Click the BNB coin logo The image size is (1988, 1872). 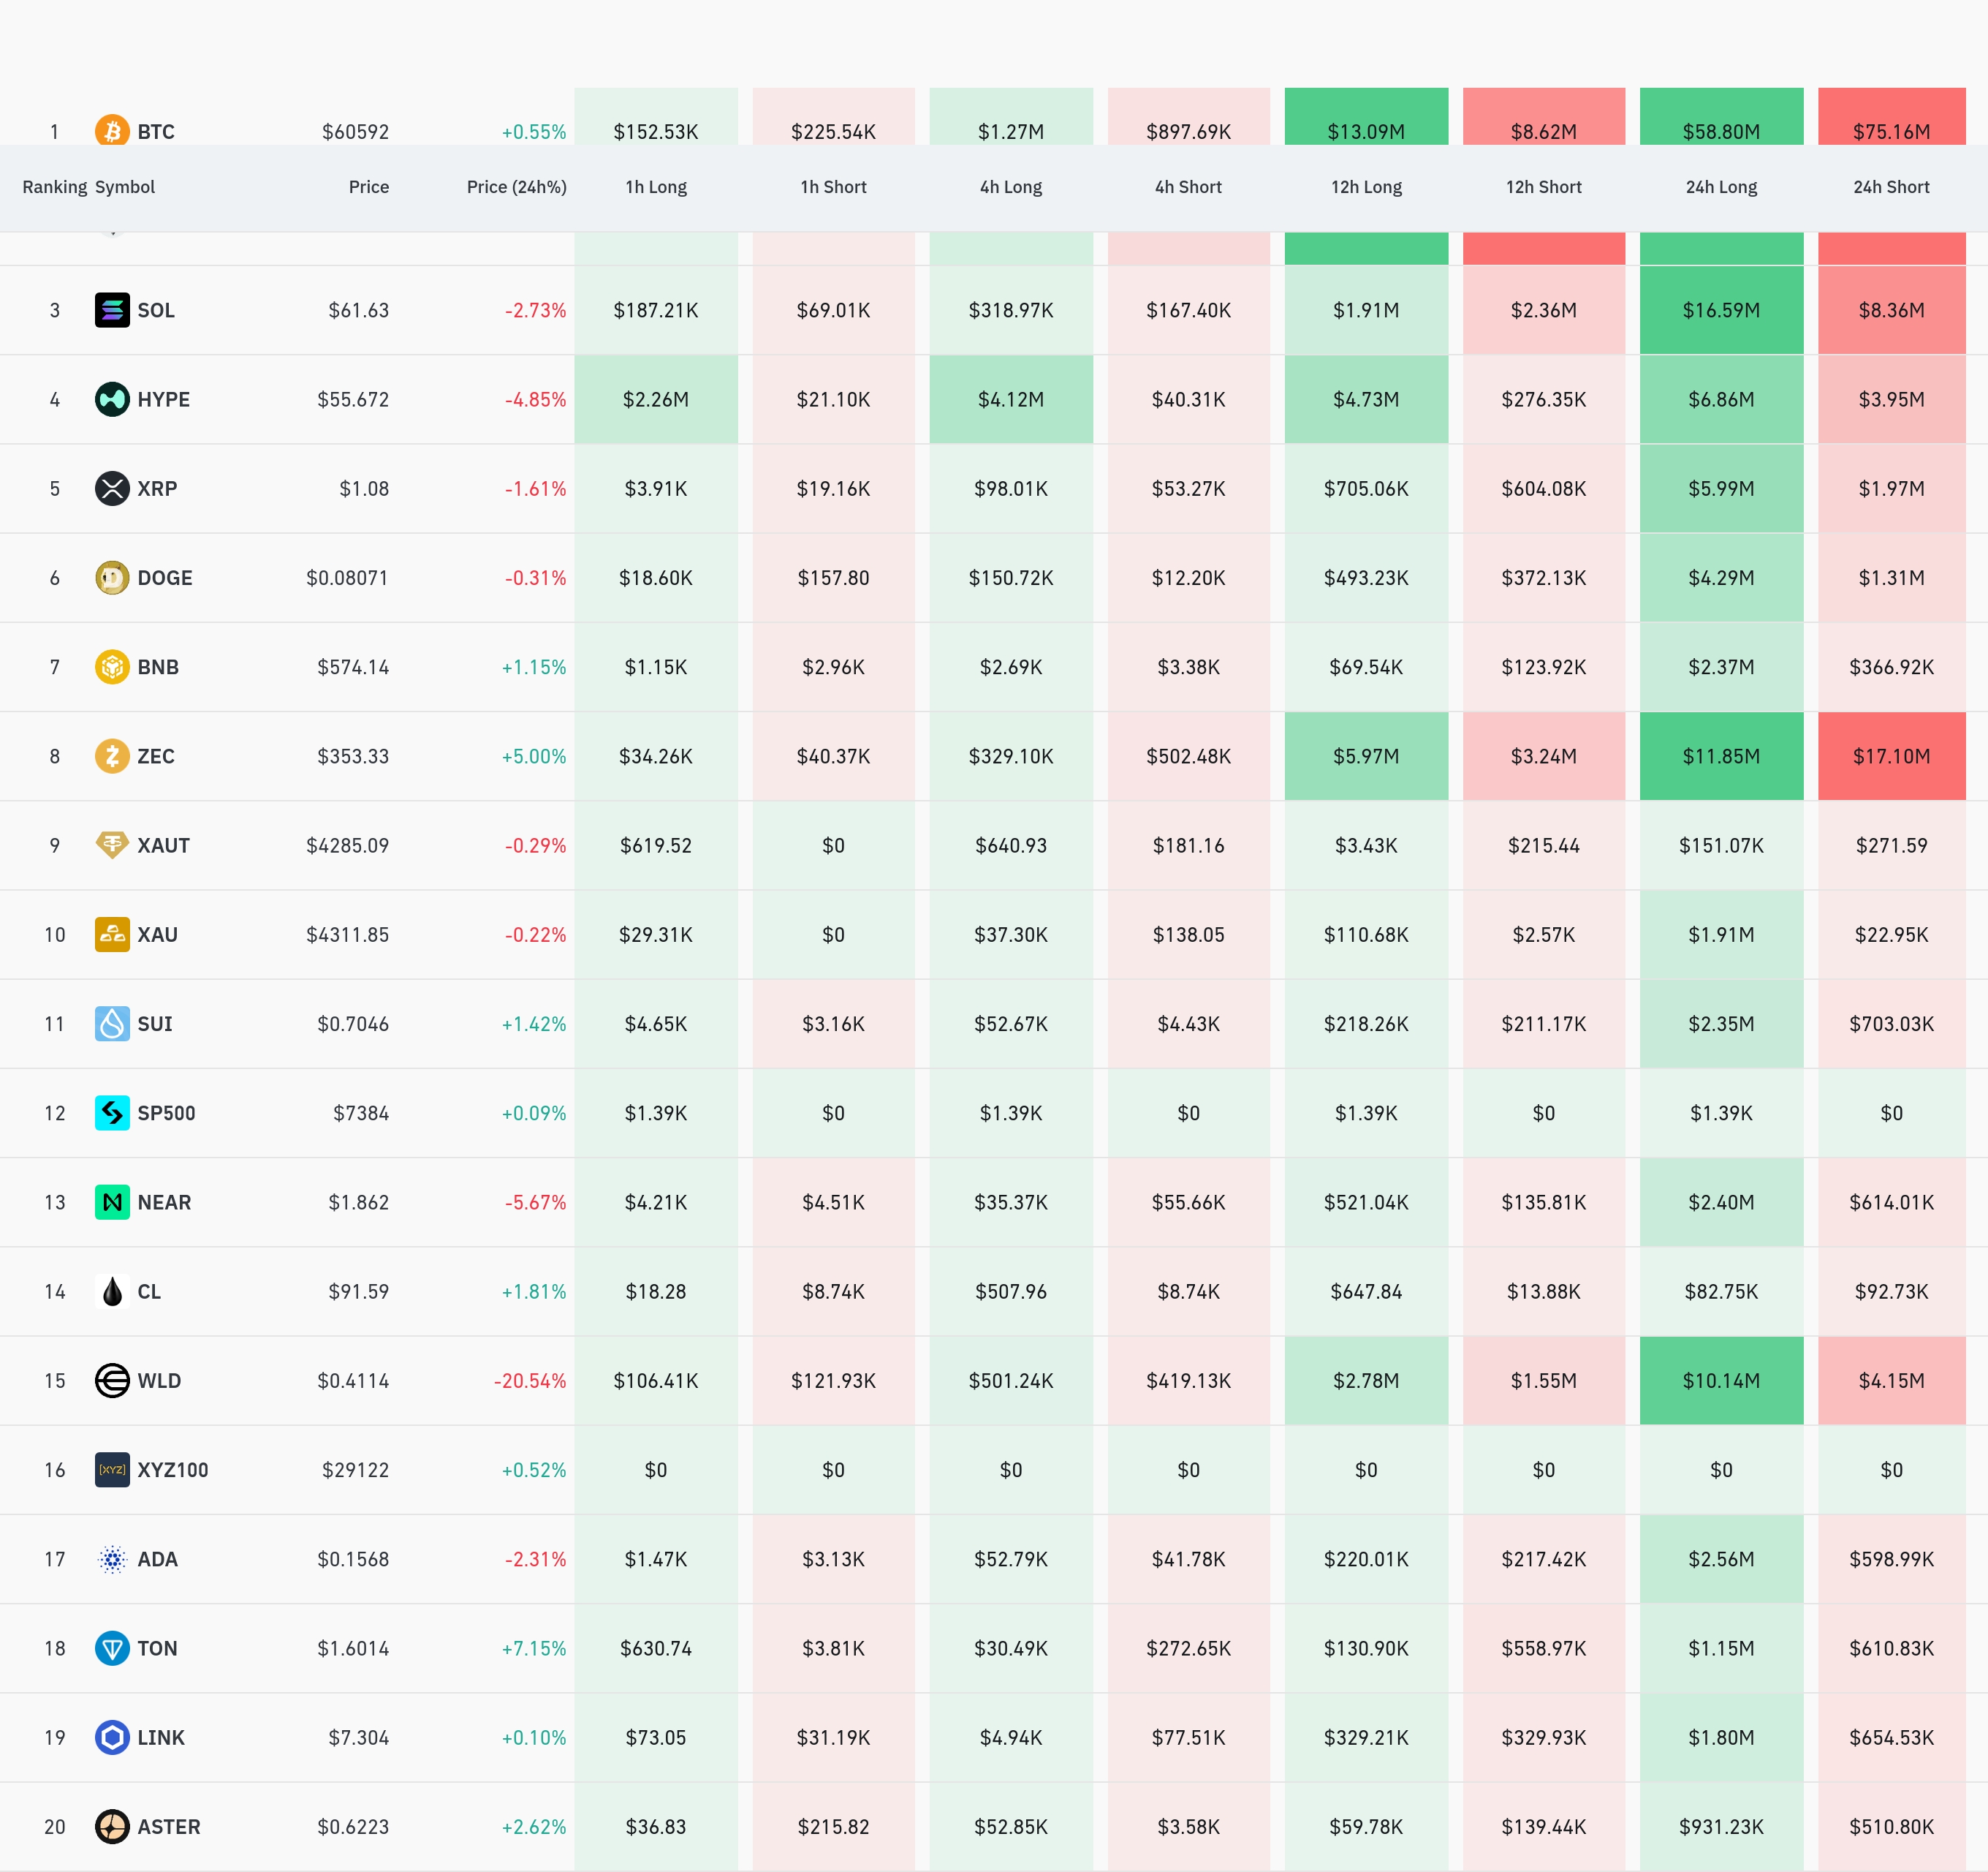point(112,666)
